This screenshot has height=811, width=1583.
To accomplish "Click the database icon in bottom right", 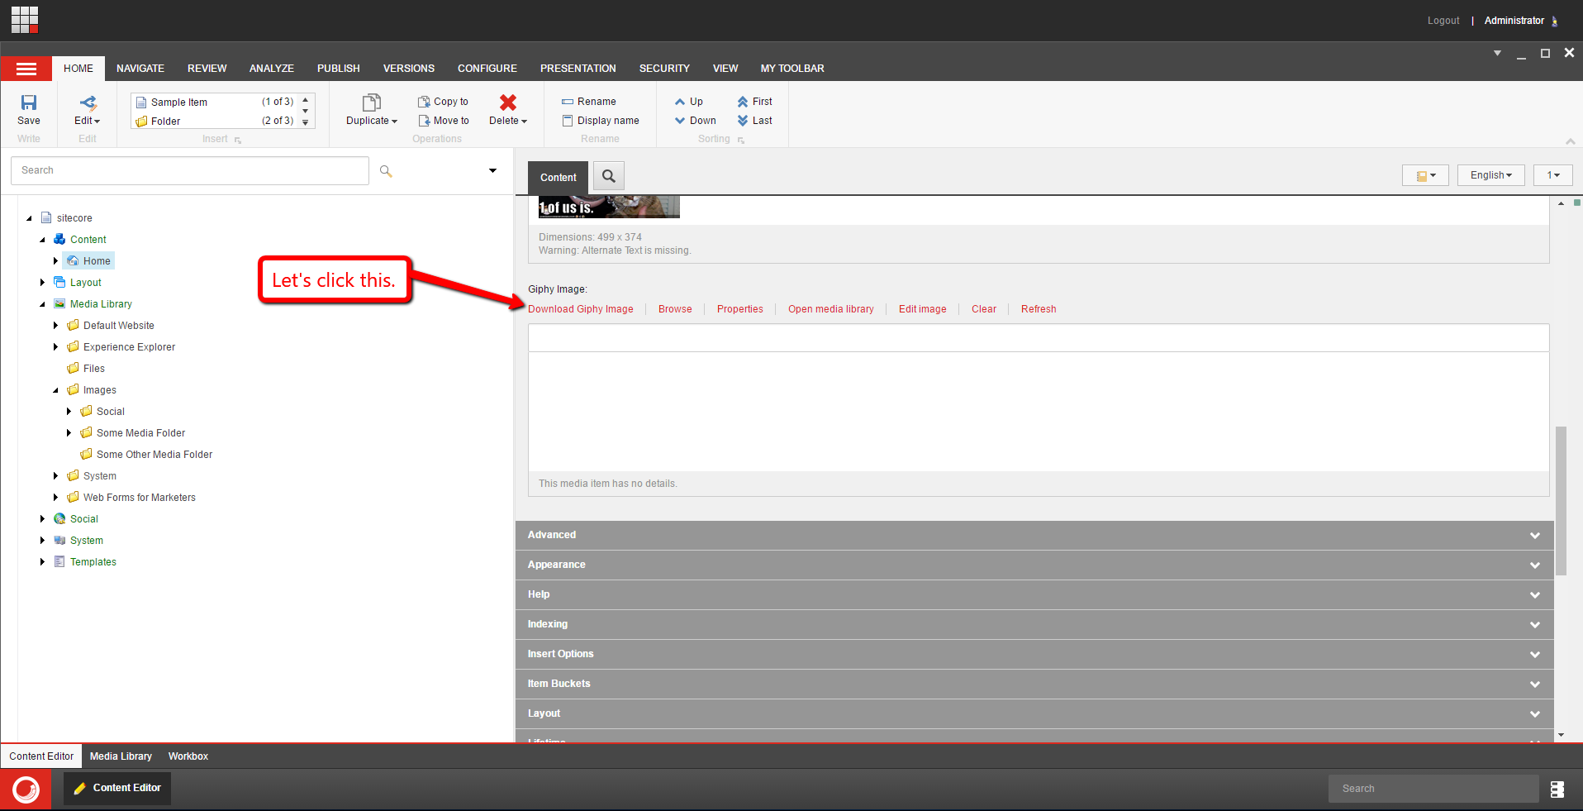I will (x=1557, y=790).
